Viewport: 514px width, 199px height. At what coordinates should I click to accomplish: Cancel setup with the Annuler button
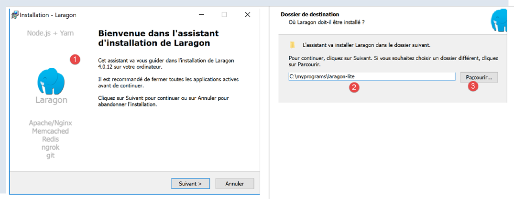[234, 183]
